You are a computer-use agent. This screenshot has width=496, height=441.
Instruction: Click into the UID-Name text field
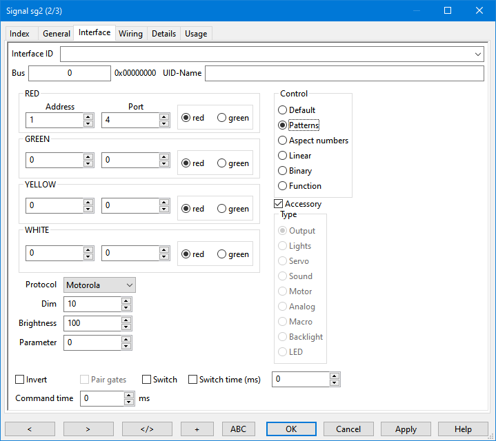[x=344, y=74]
